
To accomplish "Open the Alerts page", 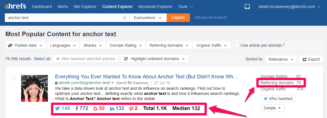I will (63, 7).
